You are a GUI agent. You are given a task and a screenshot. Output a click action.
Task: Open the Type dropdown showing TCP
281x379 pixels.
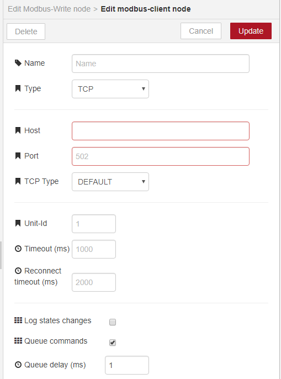click(x=110, y=89)
